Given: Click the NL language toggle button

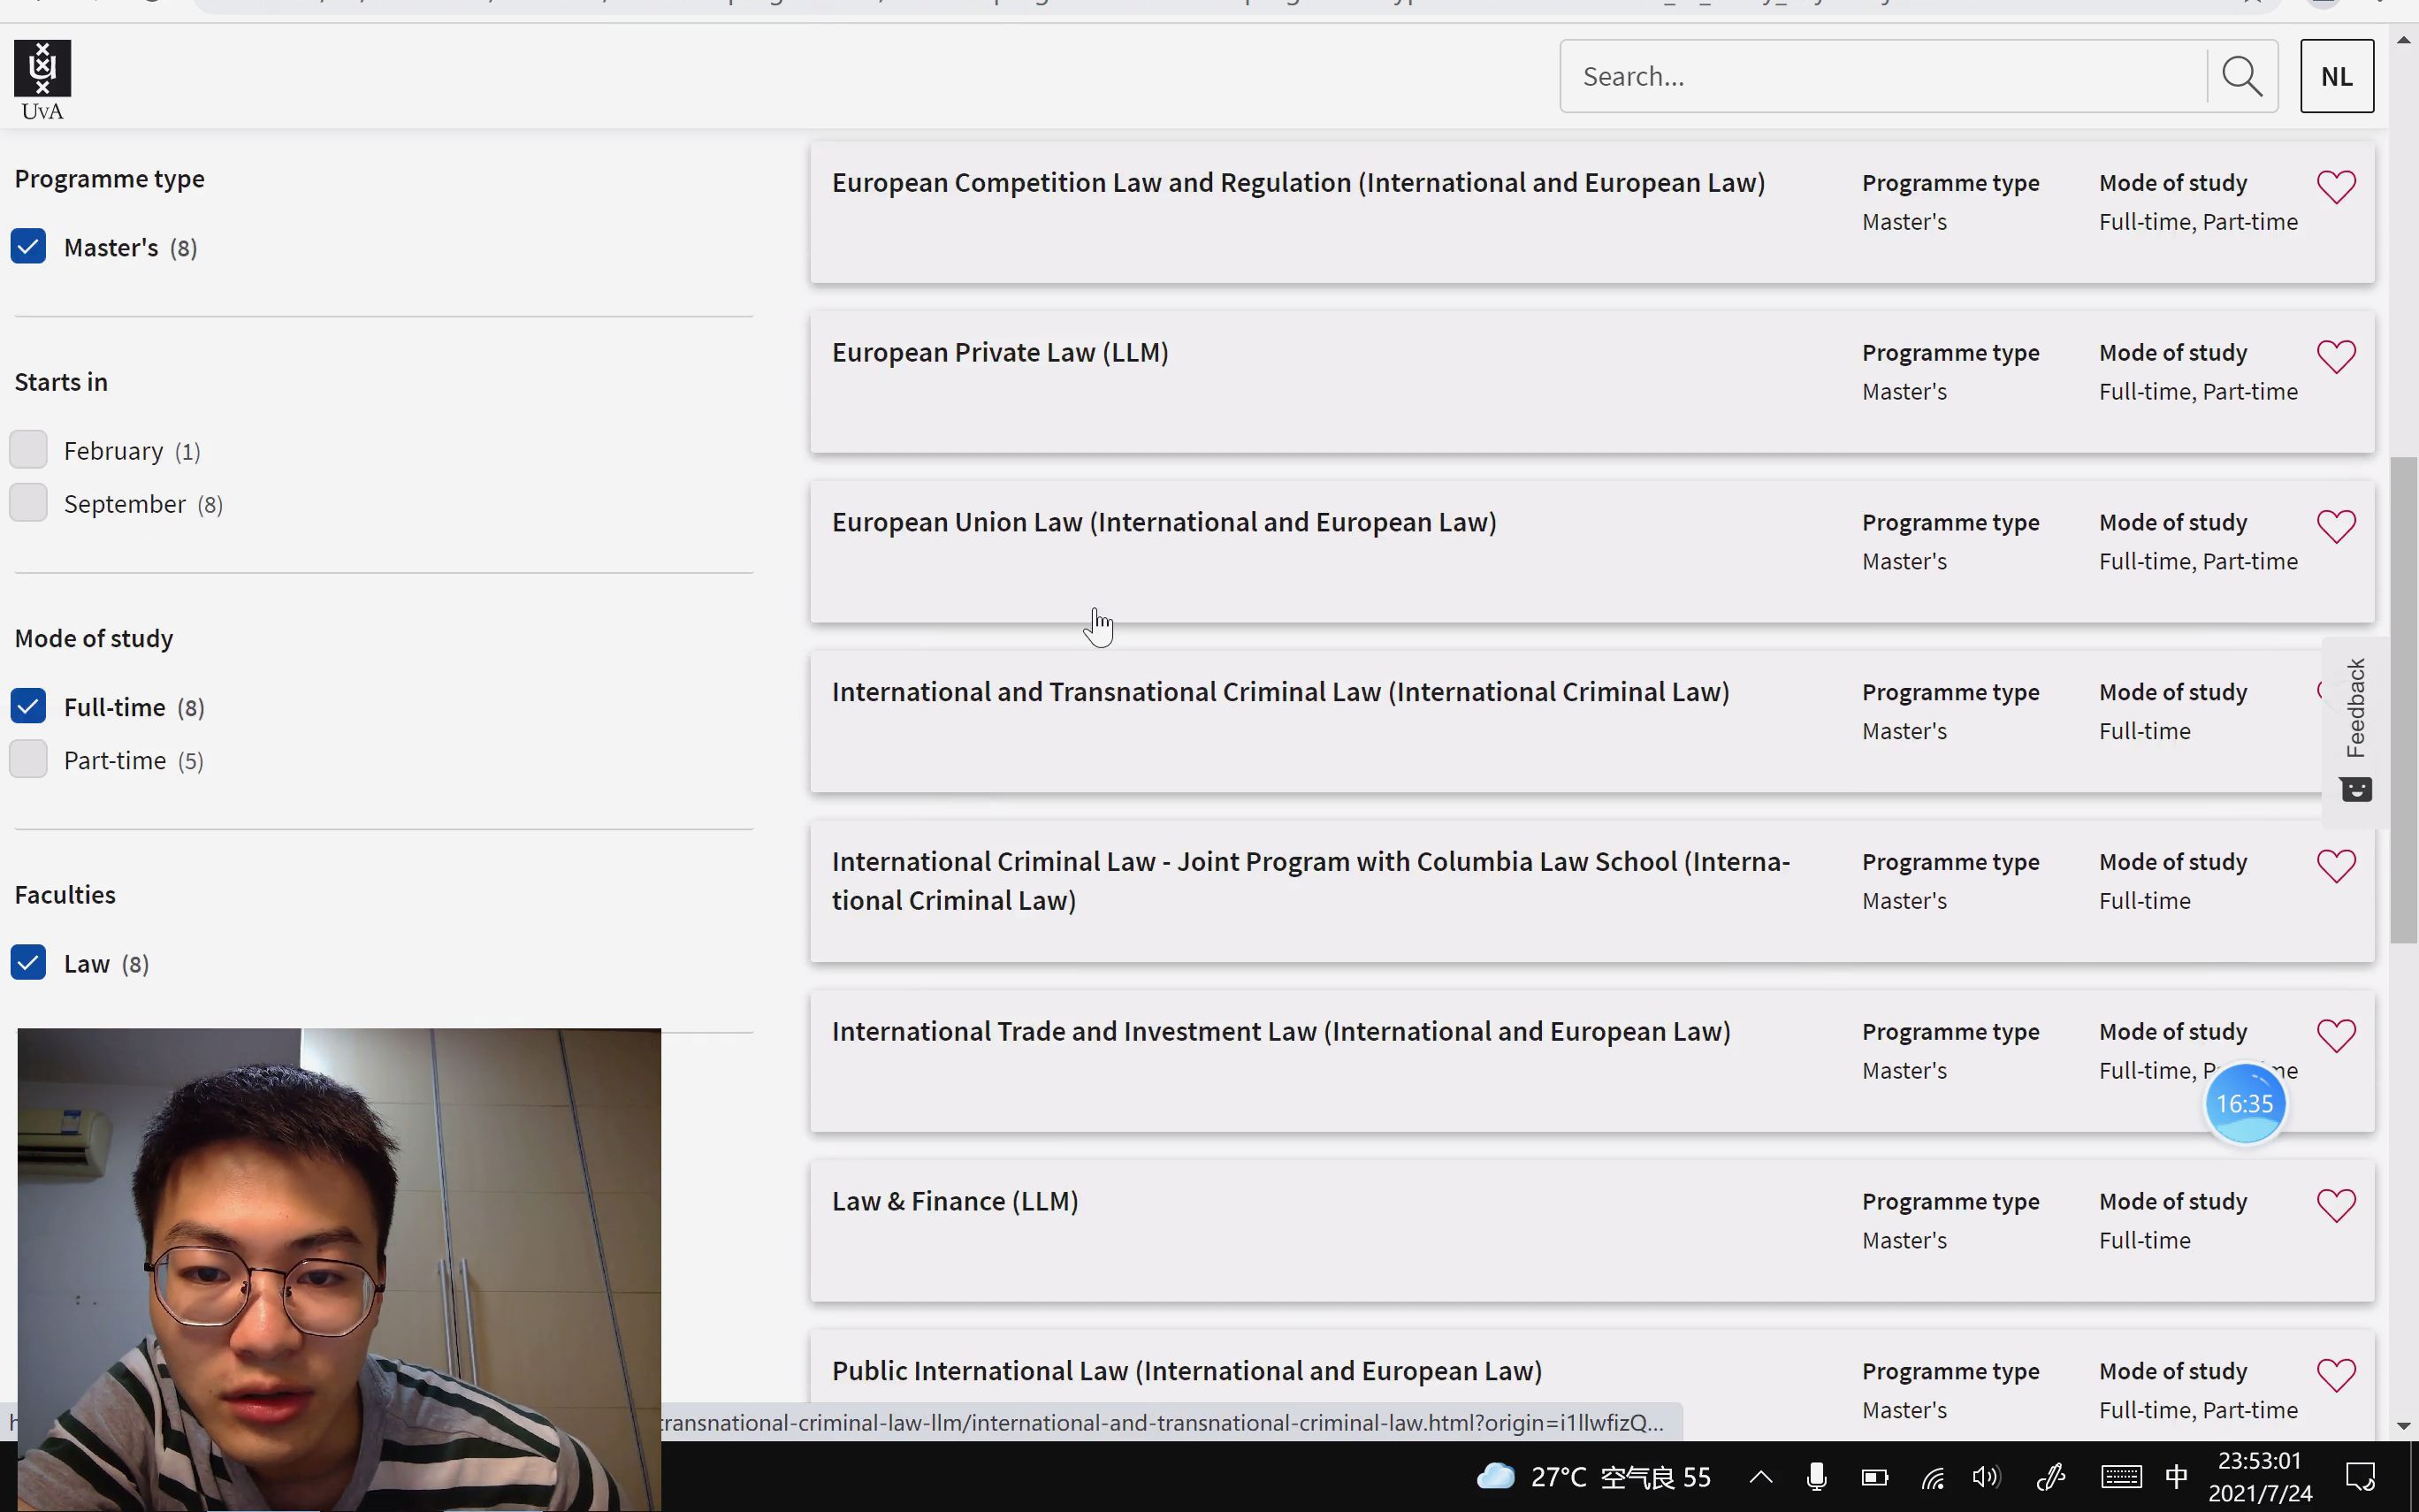Looking at the screenshot, I should pyautogui.click(x=2335, y=75).
